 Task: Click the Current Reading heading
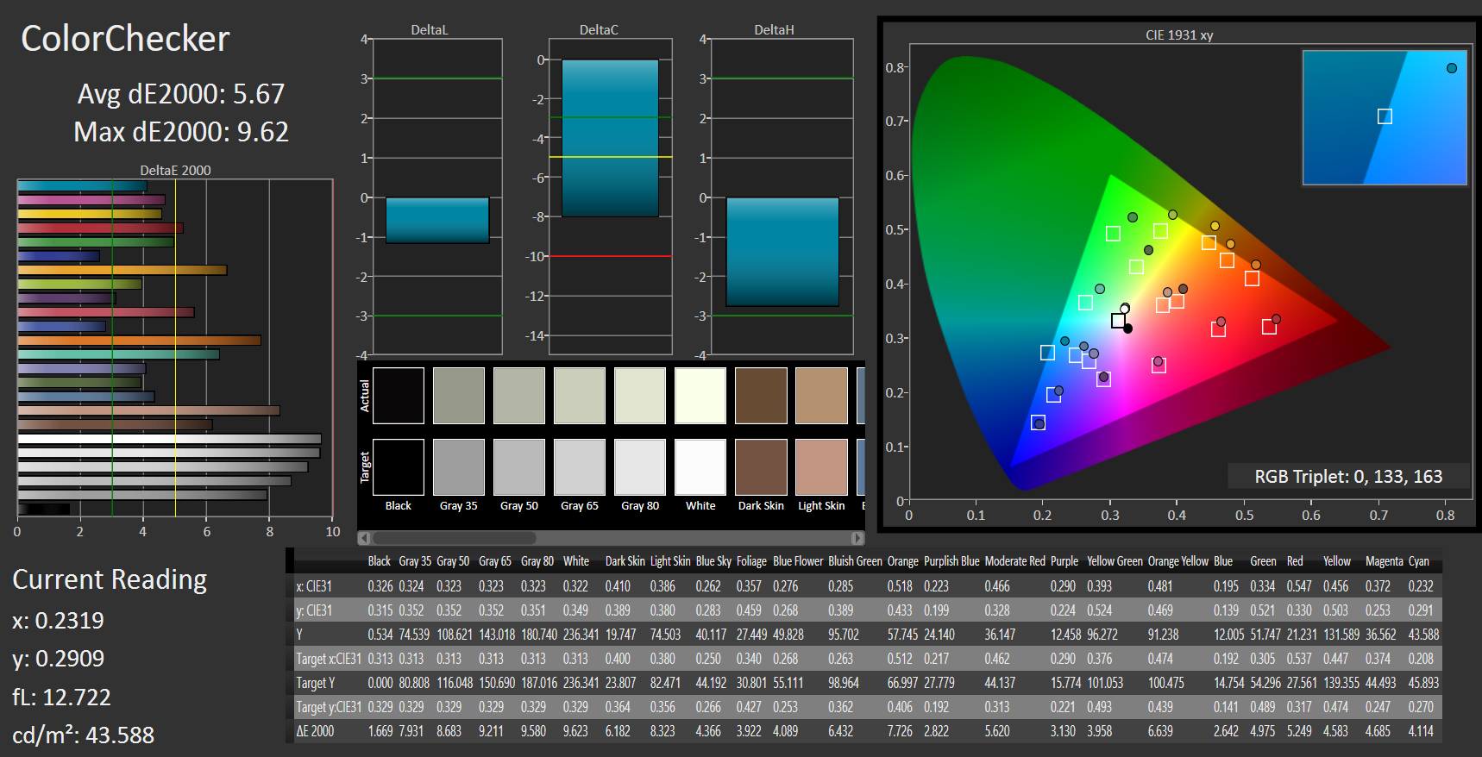coord(110,579)
